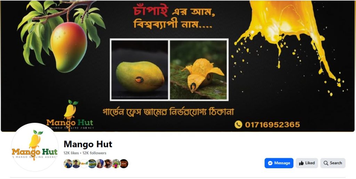Click the magnifying glass Search icon
Image resolution: width=356 pixels, height=179 pixels.
(326, 163)
